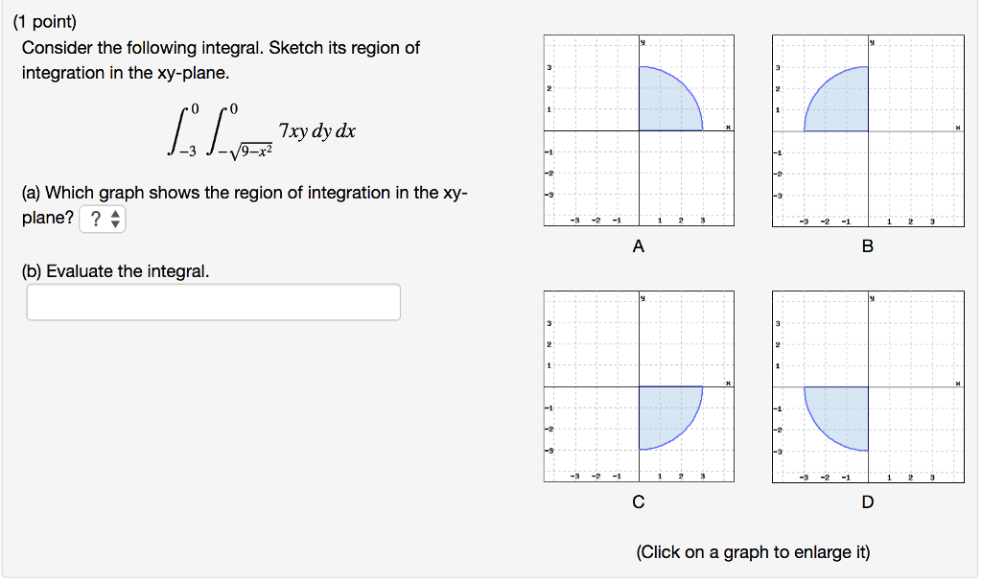This screenshot has height=583, width=982.
Task: Enlarge graph B
Action: pyautogui.click(x=867, y=129)
